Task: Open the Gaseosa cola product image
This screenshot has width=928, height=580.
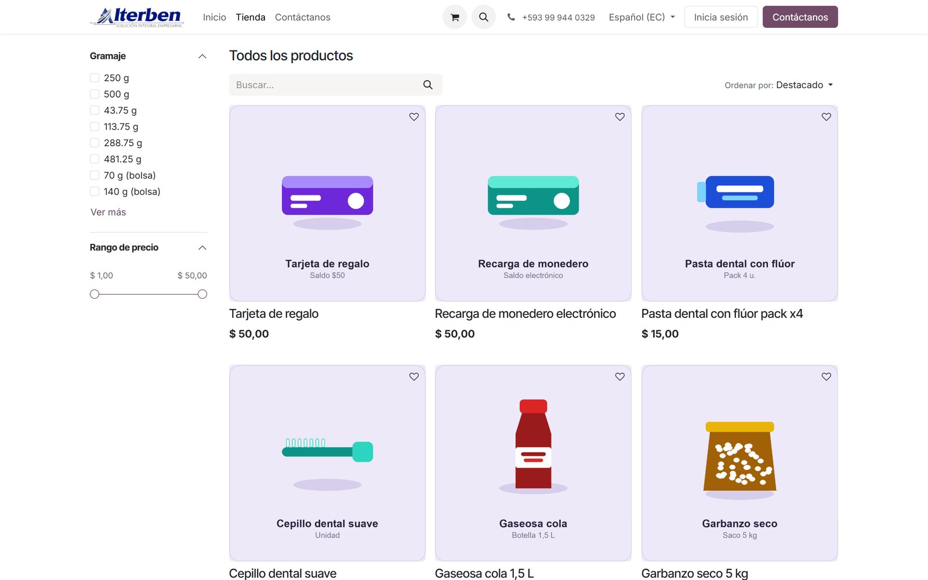Action: click(533, 463)
